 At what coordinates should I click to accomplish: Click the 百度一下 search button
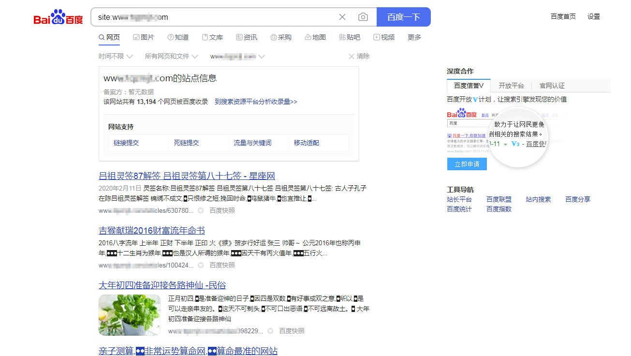point(403,17)
